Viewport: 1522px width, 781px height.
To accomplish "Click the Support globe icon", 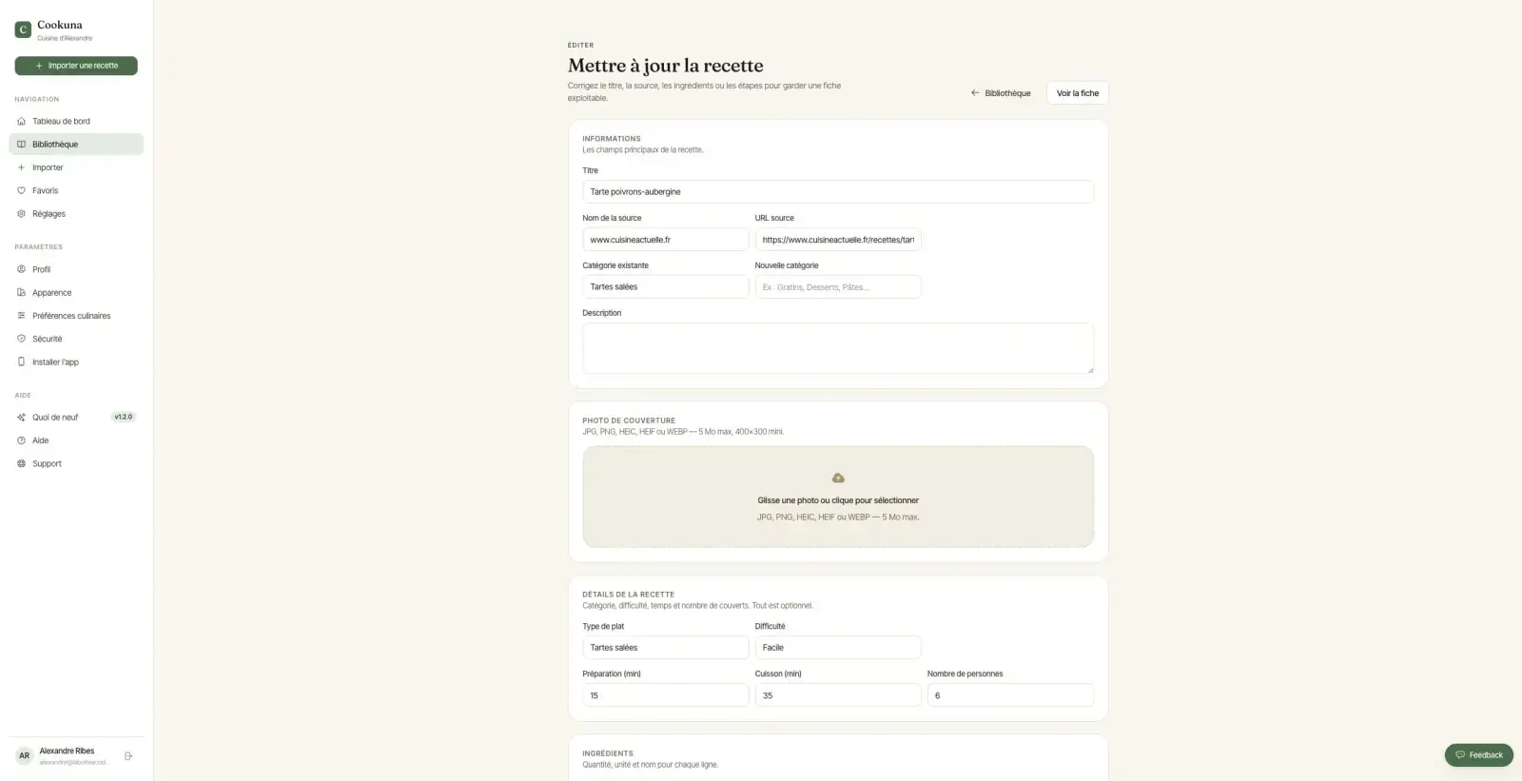I will tap(21, 464).
